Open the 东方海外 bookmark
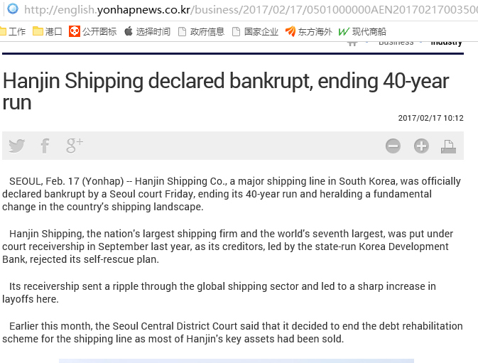 click(309, 31)
